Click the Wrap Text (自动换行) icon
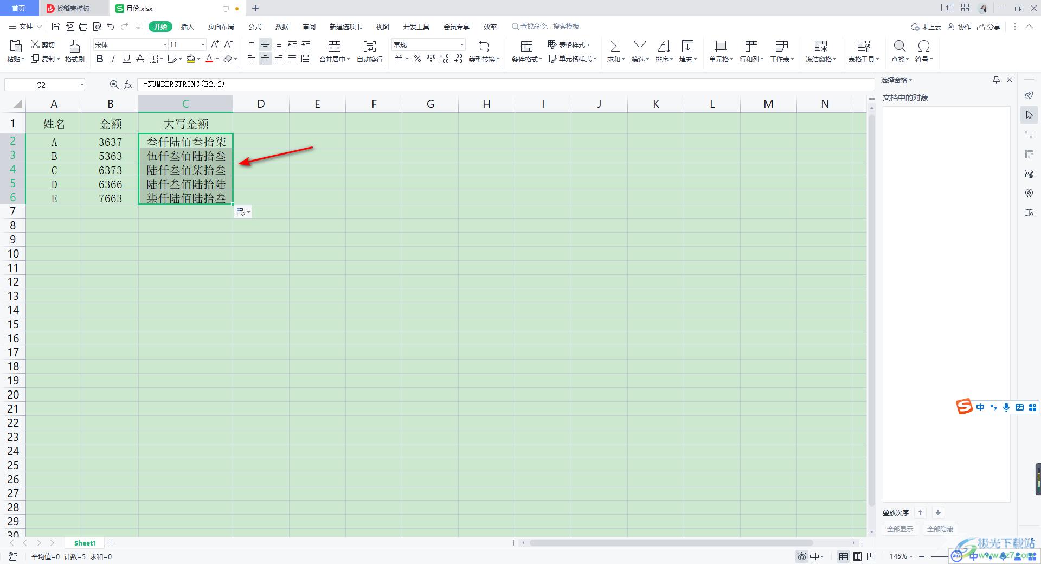Image resolution: width=1041 pixels, height=564 pixels. pos(369,46)
